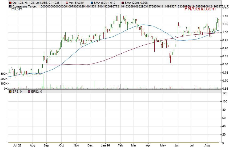Click the 'Dec' date axis label
The width and height of the screenshot is (229, 151).
[90, 146]
